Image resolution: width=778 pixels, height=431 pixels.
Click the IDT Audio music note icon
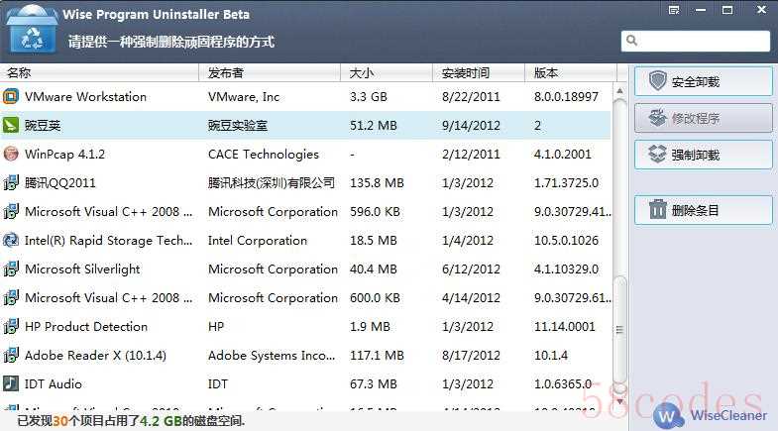(11, 384)
